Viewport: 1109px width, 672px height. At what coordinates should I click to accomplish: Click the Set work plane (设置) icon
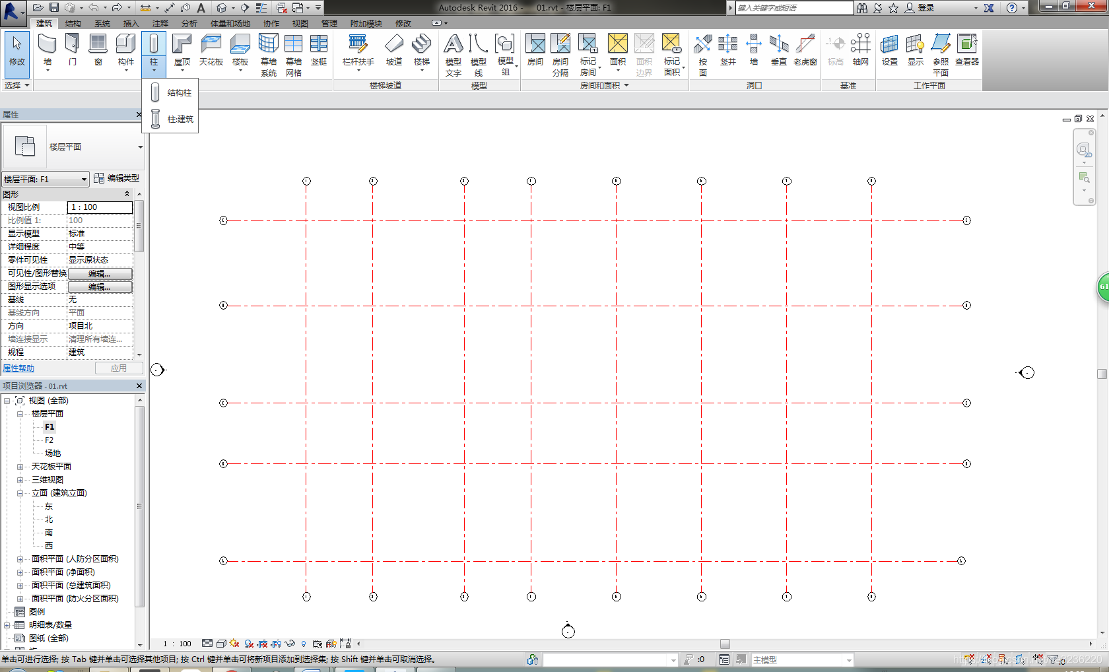(x=890, y=50)
